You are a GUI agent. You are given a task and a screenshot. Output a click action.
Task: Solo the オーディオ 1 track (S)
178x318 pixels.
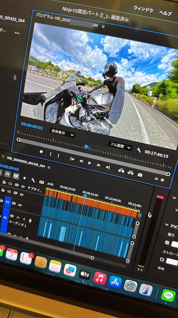point(24,219)
